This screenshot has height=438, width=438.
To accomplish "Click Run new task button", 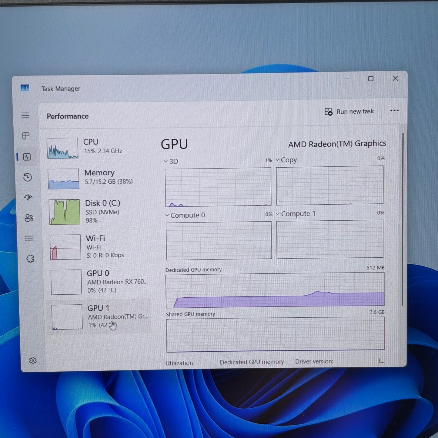I will pos(349,112).
